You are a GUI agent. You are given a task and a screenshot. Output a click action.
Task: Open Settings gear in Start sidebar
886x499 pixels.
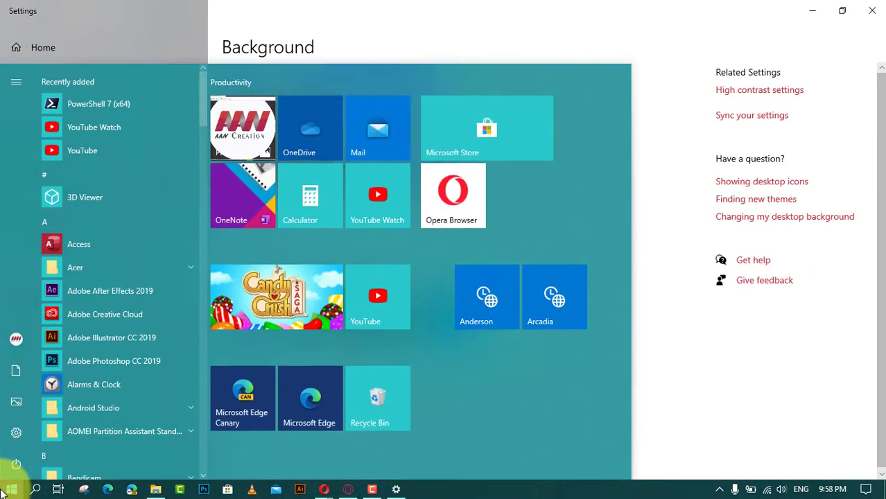(16, 433)
